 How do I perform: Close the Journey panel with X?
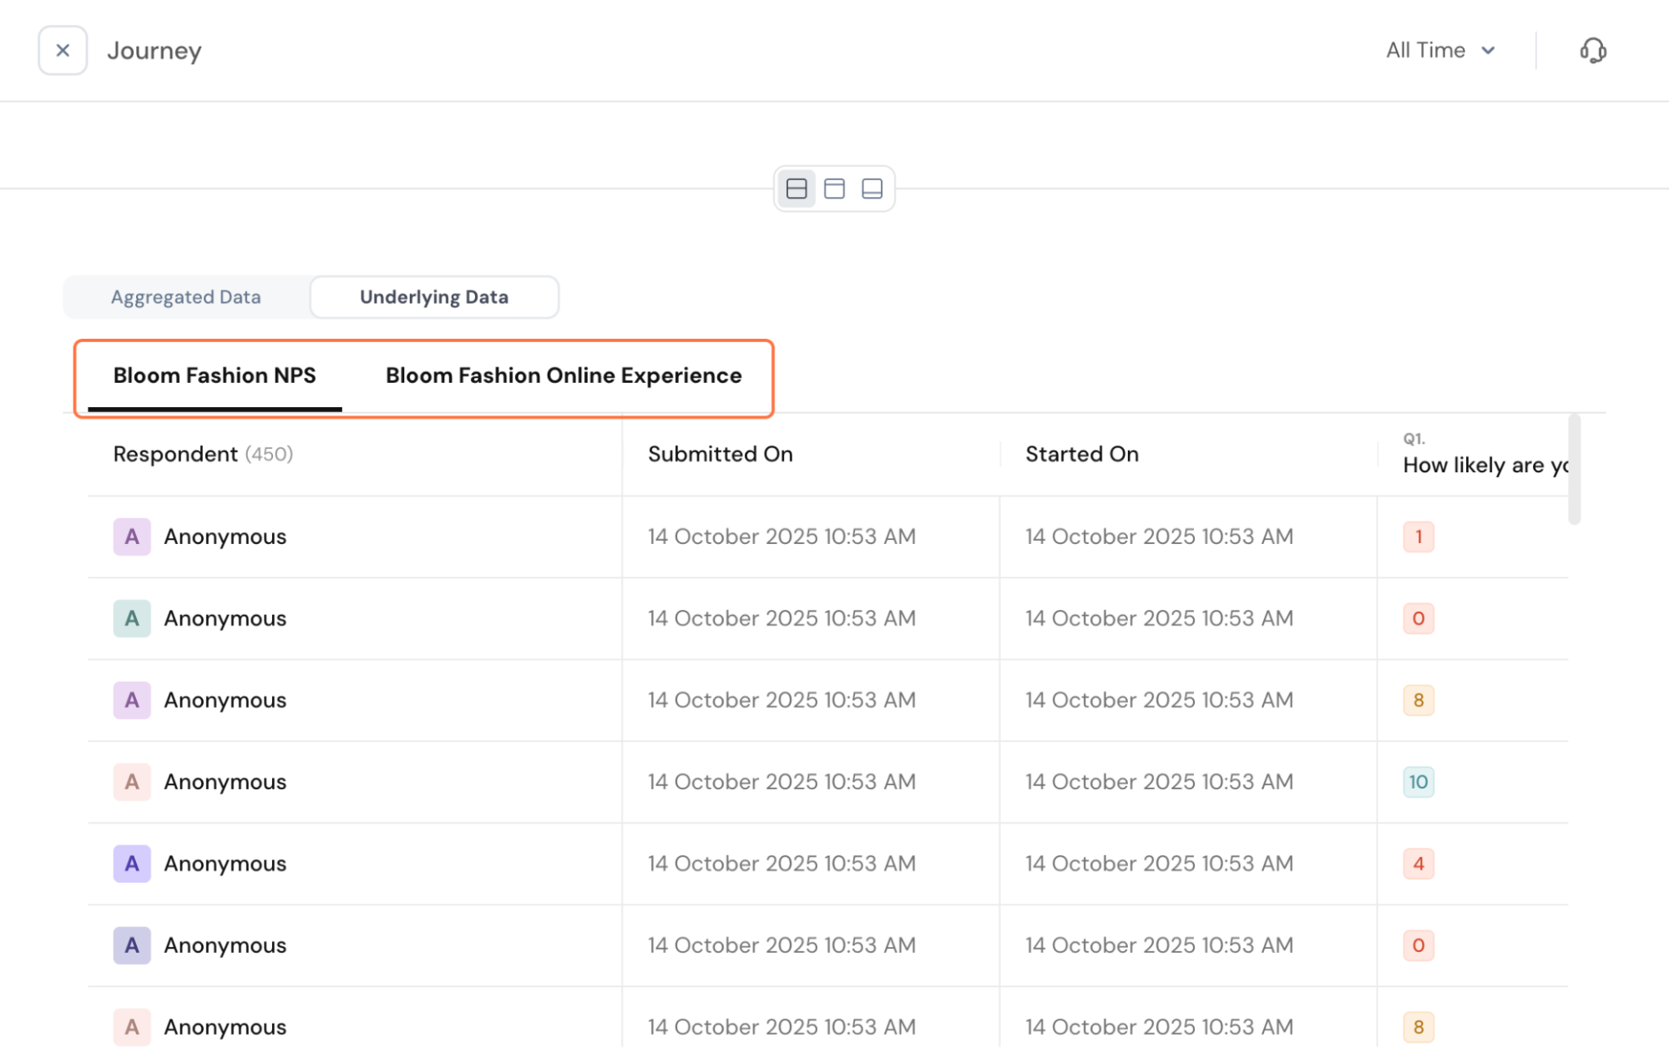pos(63,51)
